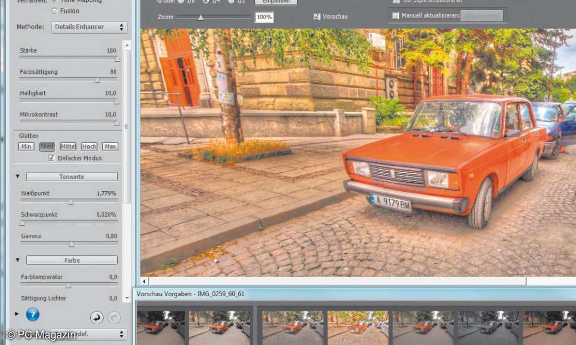Click the Farbsättigung value 80
The height and width of the screenshot is (345, 576).
pos(113,72)
